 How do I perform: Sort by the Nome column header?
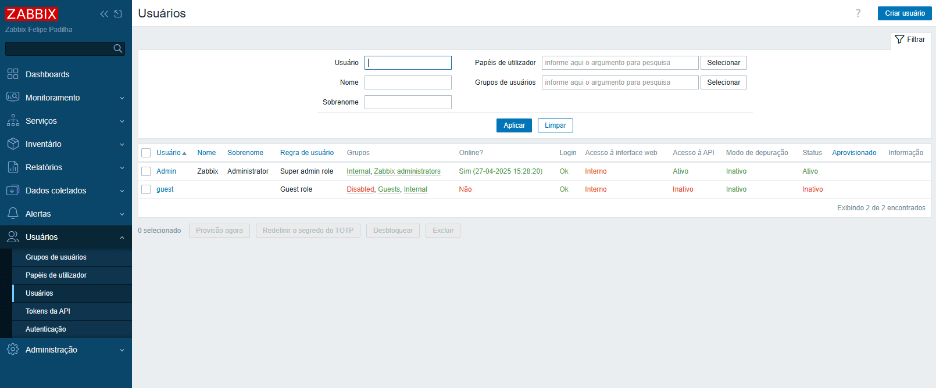(206, 153)
